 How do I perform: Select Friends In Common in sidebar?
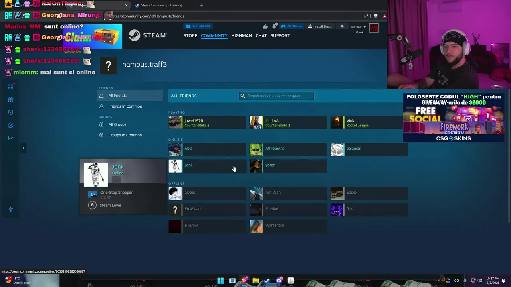tap(130, 106)
